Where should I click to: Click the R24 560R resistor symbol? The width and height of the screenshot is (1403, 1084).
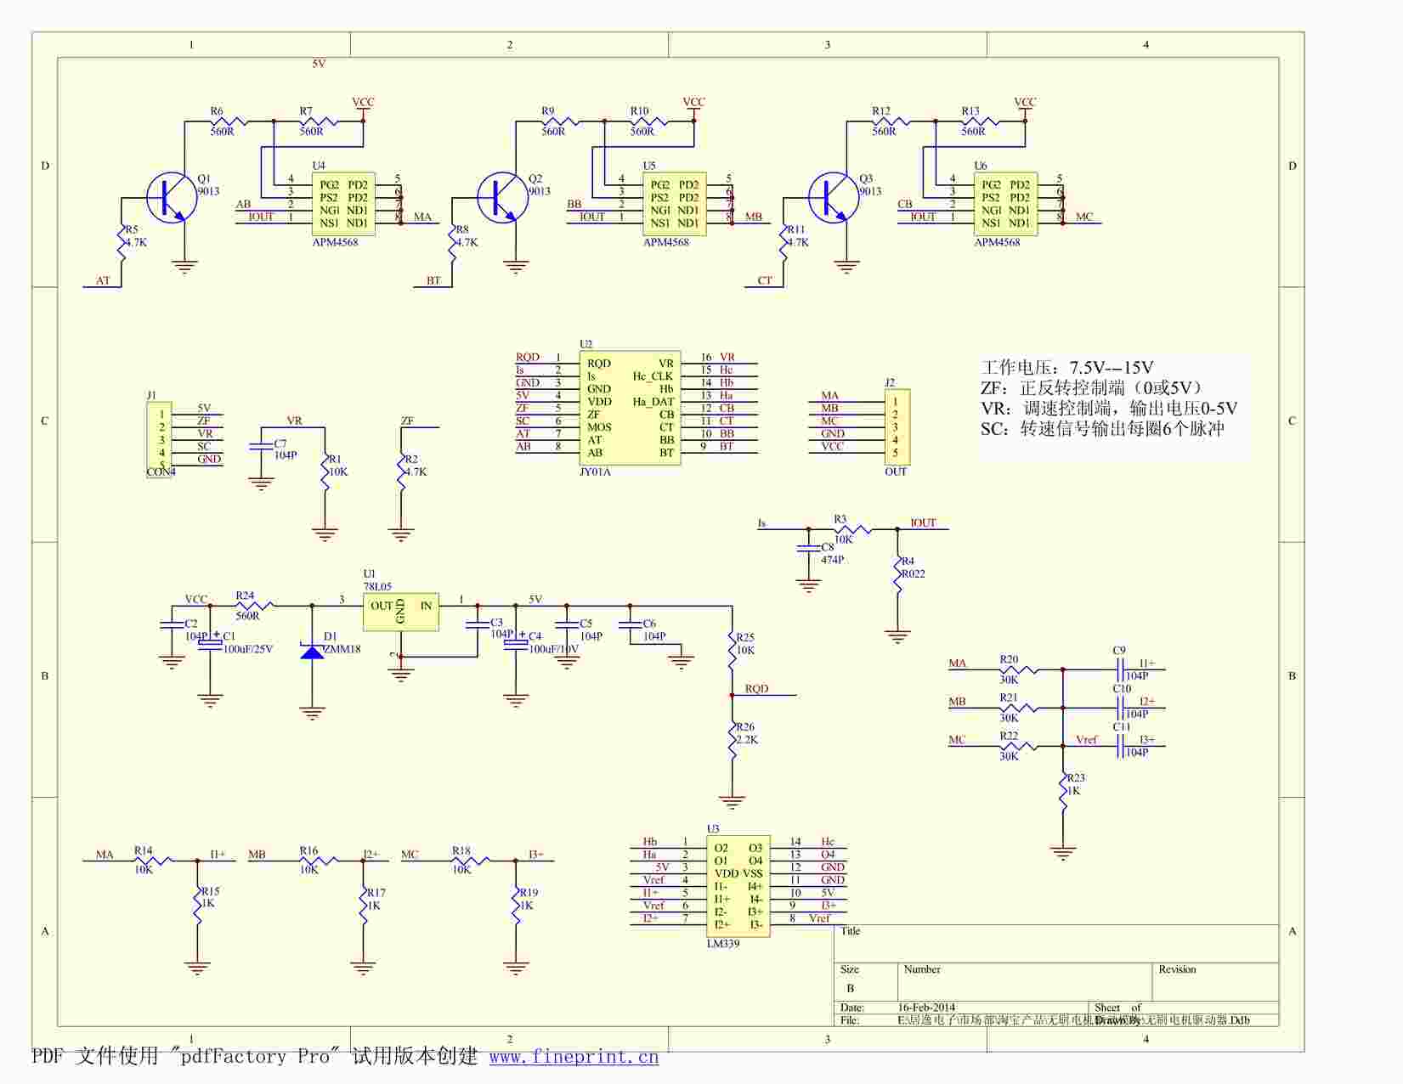[254, 606]
